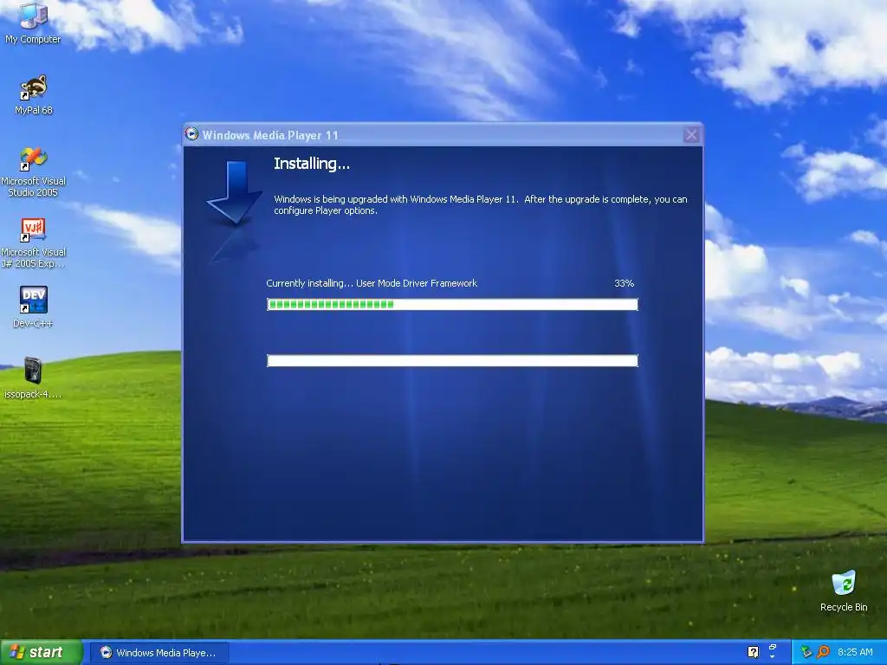Click the component install progress bar at 33%

coord(452,304)
